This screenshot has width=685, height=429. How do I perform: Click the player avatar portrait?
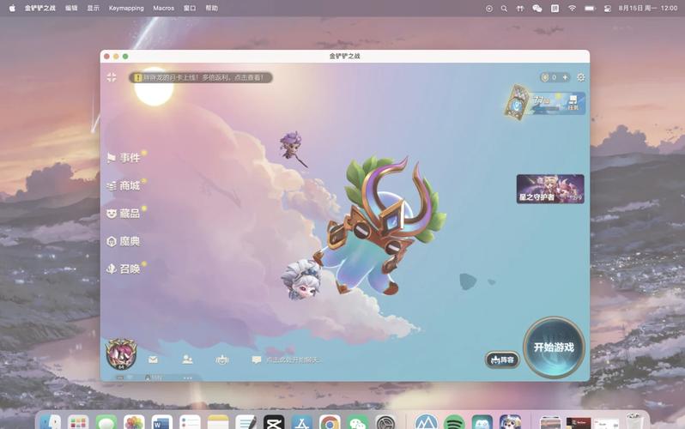coord(120,353)
